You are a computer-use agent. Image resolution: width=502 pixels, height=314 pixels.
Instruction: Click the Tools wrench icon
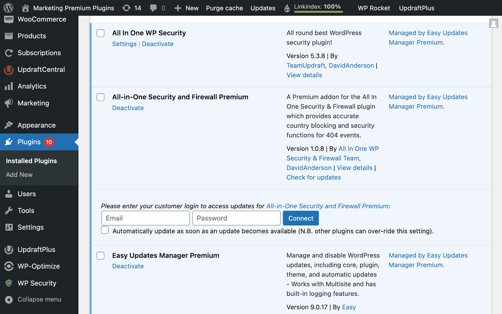[x=9, y=210]
